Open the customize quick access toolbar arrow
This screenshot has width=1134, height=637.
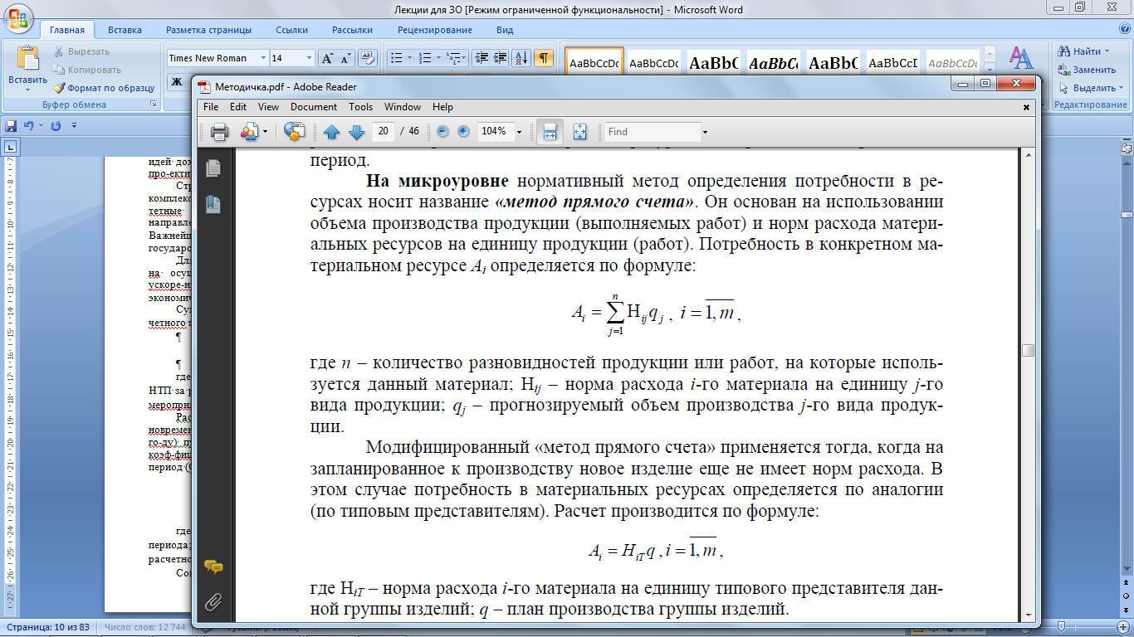tap(74, 126)
